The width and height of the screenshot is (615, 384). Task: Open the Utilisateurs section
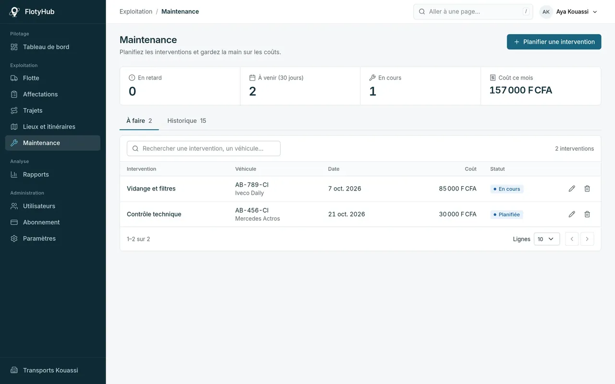coord(53,206)
